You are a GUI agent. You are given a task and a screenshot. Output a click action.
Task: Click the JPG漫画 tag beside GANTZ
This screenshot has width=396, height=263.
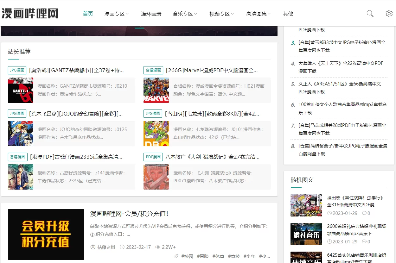click(x=17, y=70)
